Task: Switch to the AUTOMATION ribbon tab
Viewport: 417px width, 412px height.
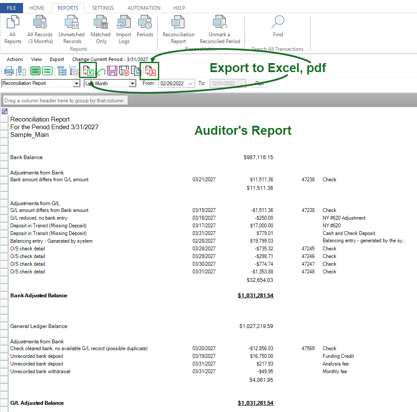Action: tap(144, 8)
